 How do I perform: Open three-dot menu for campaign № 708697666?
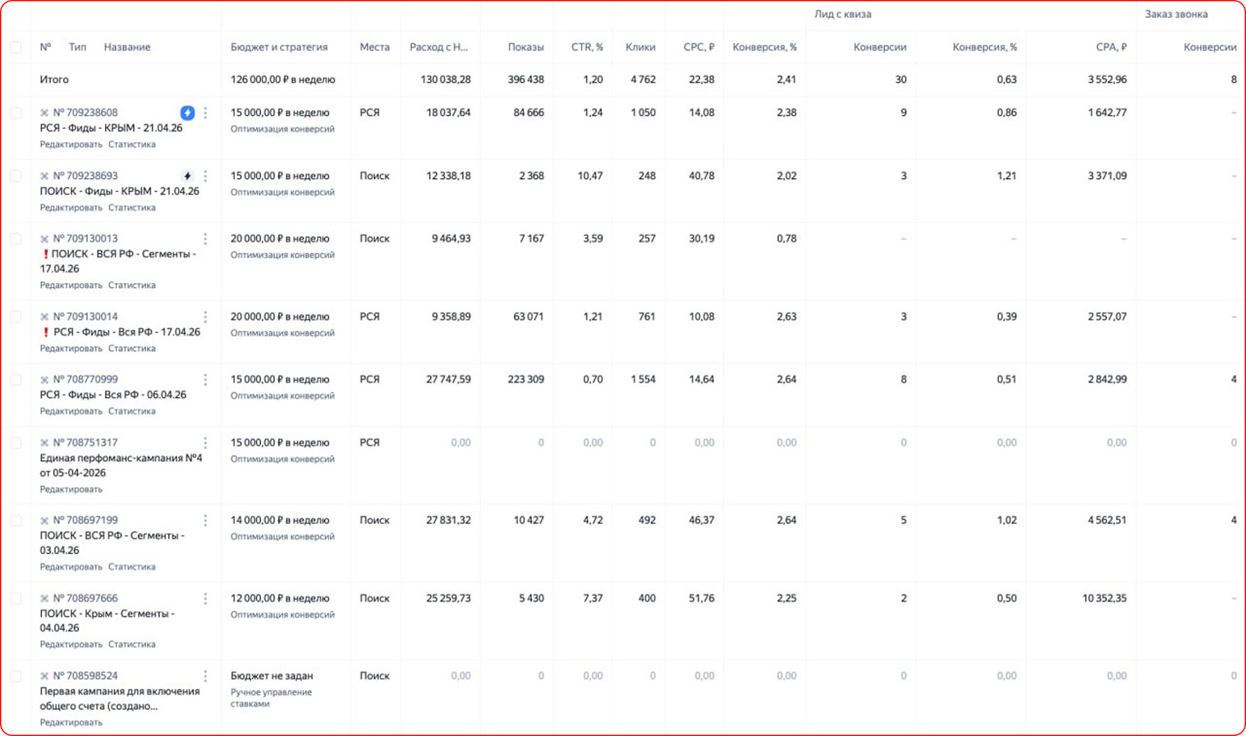(x=205, y=599)
